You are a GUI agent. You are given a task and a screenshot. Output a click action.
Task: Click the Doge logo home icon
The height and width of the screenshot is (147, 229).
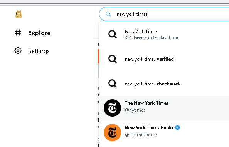pos(19,14)
